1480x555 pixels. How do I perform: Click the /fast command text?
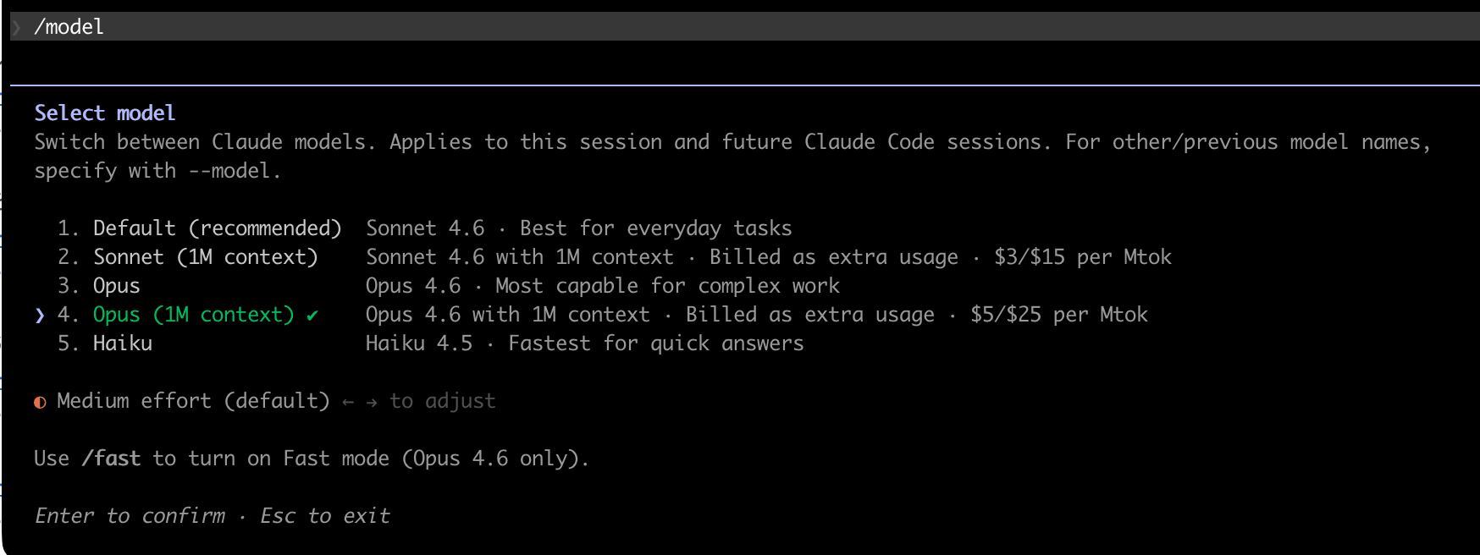click(111, 459)
